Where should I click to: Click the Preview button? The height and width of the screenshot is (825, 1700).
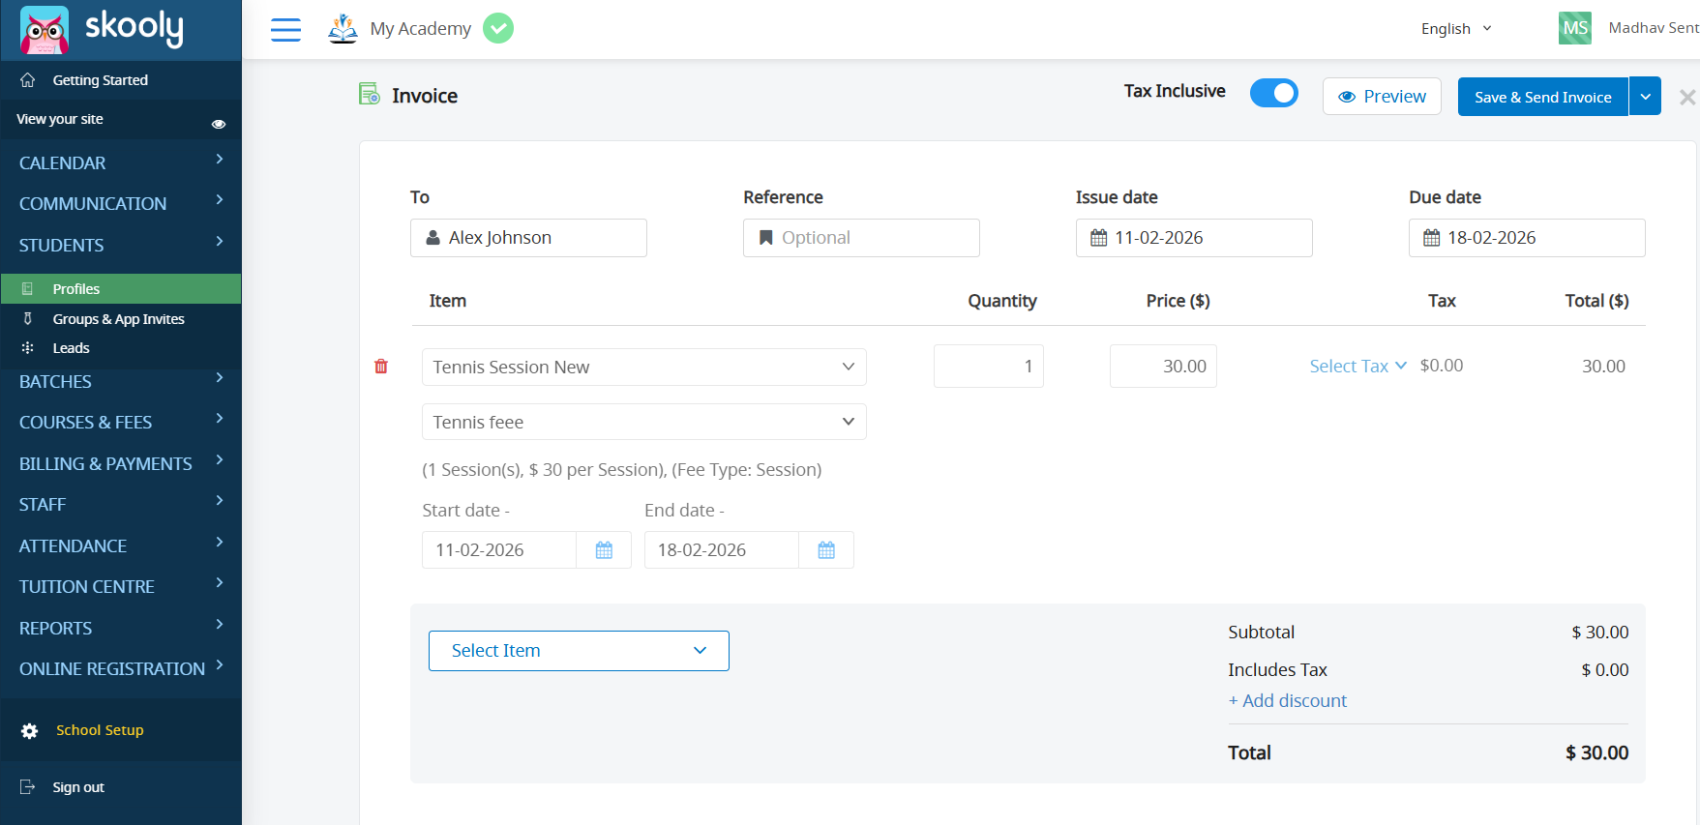point(1382,97)
